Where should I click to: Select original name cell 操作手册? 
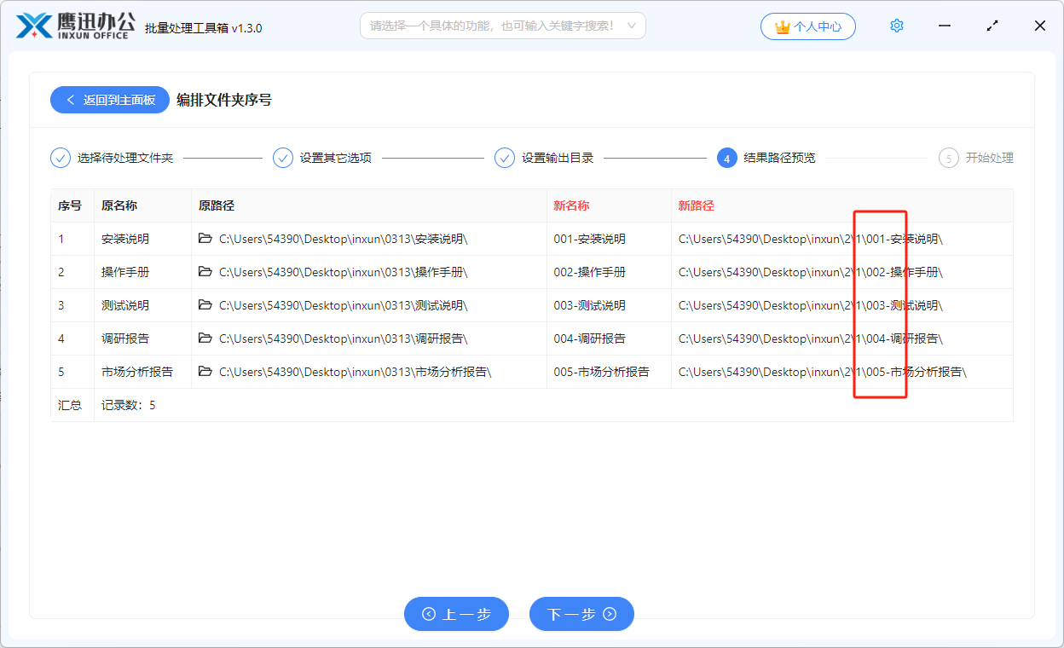coord(125,272)
